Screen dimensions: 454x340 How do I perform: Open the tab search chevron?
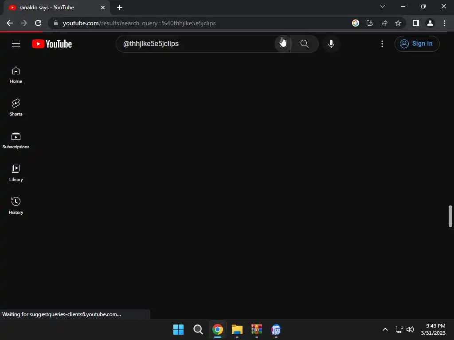pos(383,6)
